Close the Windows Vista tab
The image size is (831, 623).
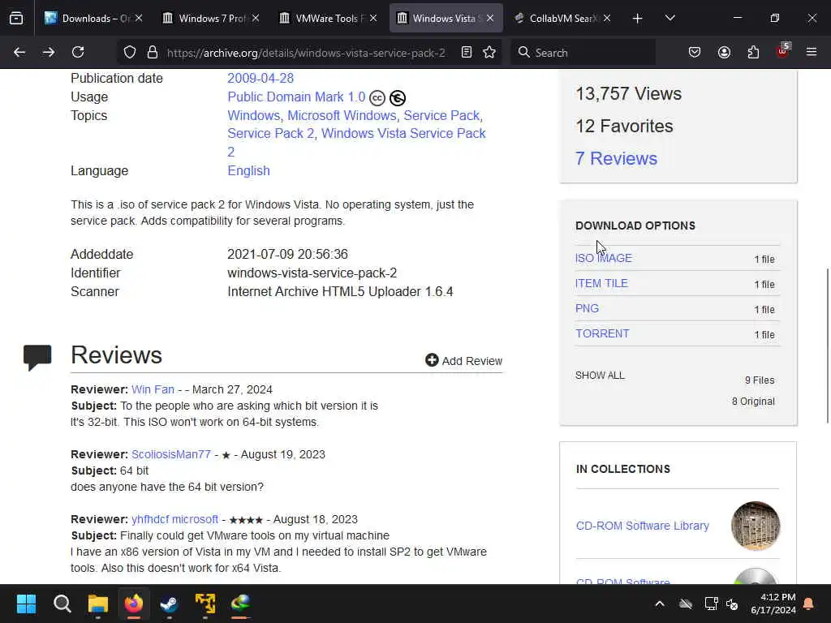coord(490,19)
